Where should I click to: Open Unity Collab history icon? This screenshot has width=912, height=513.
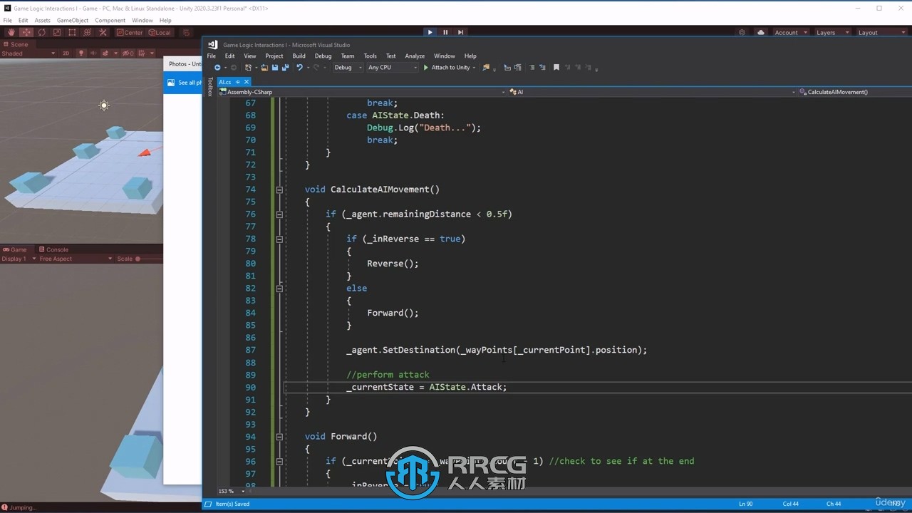742,32
